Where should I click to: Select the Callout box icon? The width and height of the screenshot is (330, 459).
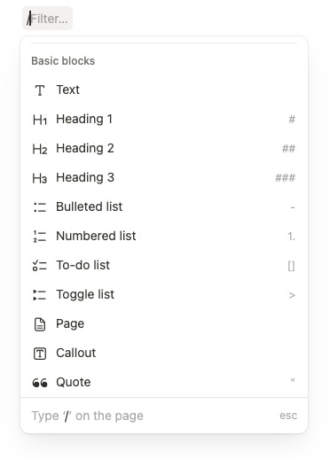pyautogui.click(x=40, y=354)
